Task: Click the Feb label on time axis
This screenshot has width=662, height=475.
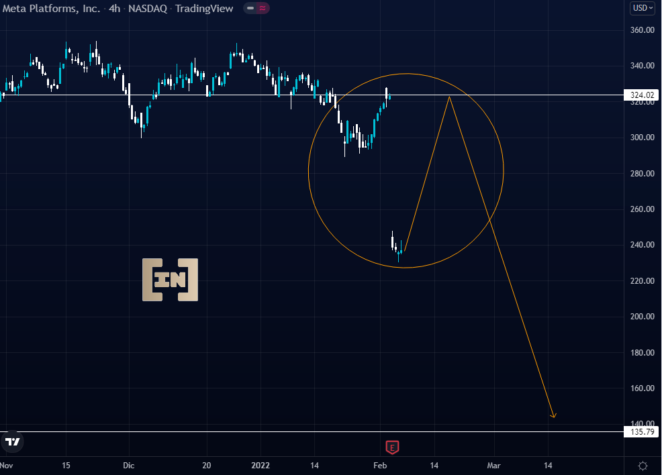Action: [x=380, y=466]
